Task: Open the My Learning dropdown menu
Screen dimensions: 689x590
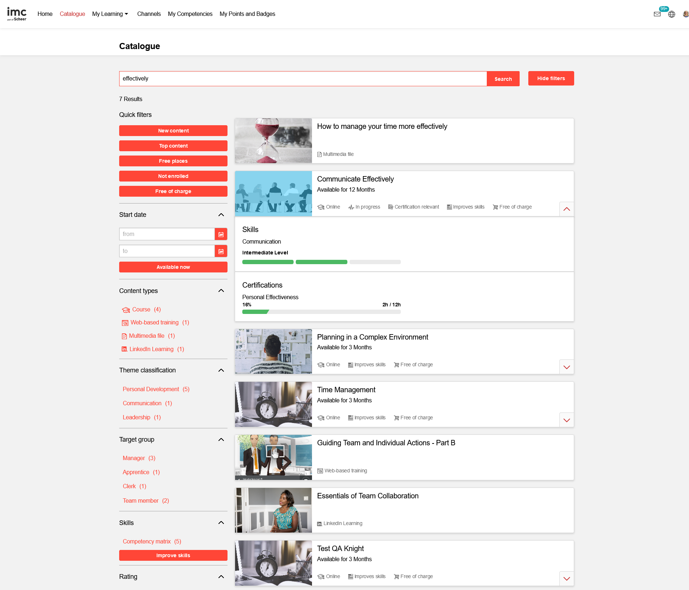Action: pos(110,14)
